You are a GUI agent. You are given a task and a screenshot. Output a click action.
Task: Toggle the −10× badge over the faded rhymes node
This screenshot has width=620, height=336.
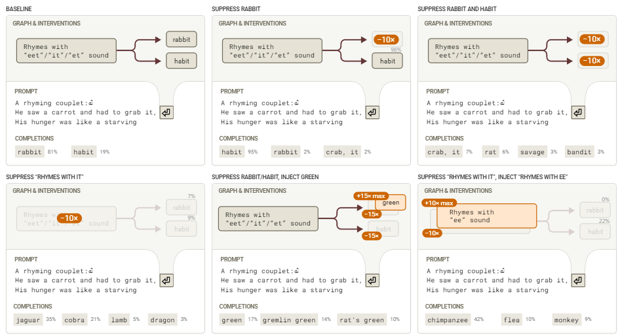(x=69, y=218)
